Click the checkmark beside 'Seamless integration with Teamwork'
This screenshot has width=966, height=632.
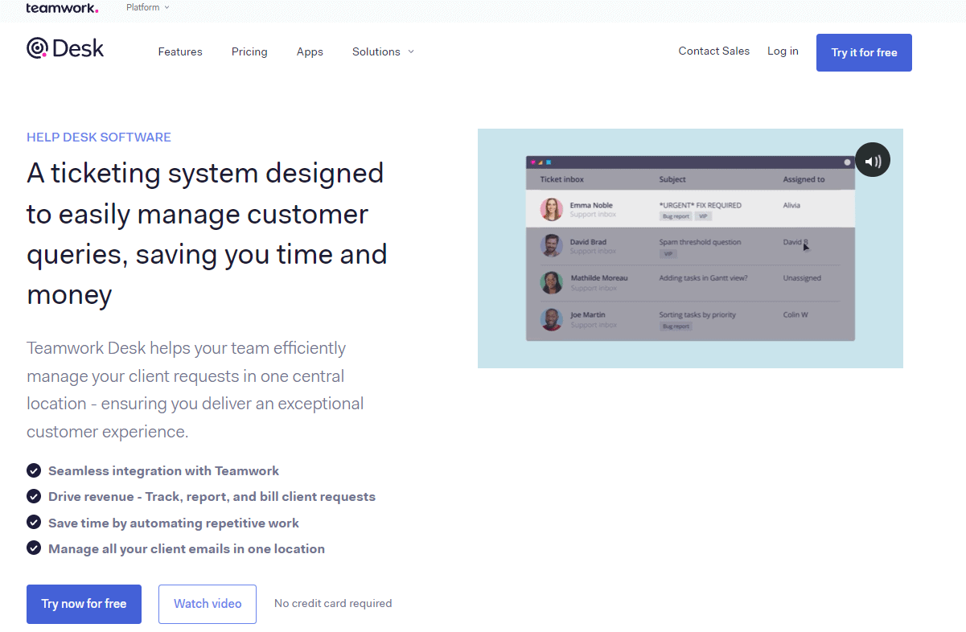pyautogui.click(x=33, y=470)
